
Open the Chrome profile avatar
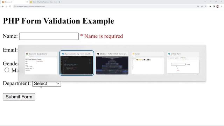[218, 6]
